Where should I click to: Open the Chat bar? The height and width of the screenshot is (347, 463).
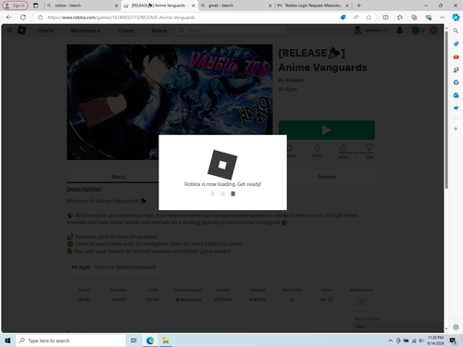[x=397, y=327]
